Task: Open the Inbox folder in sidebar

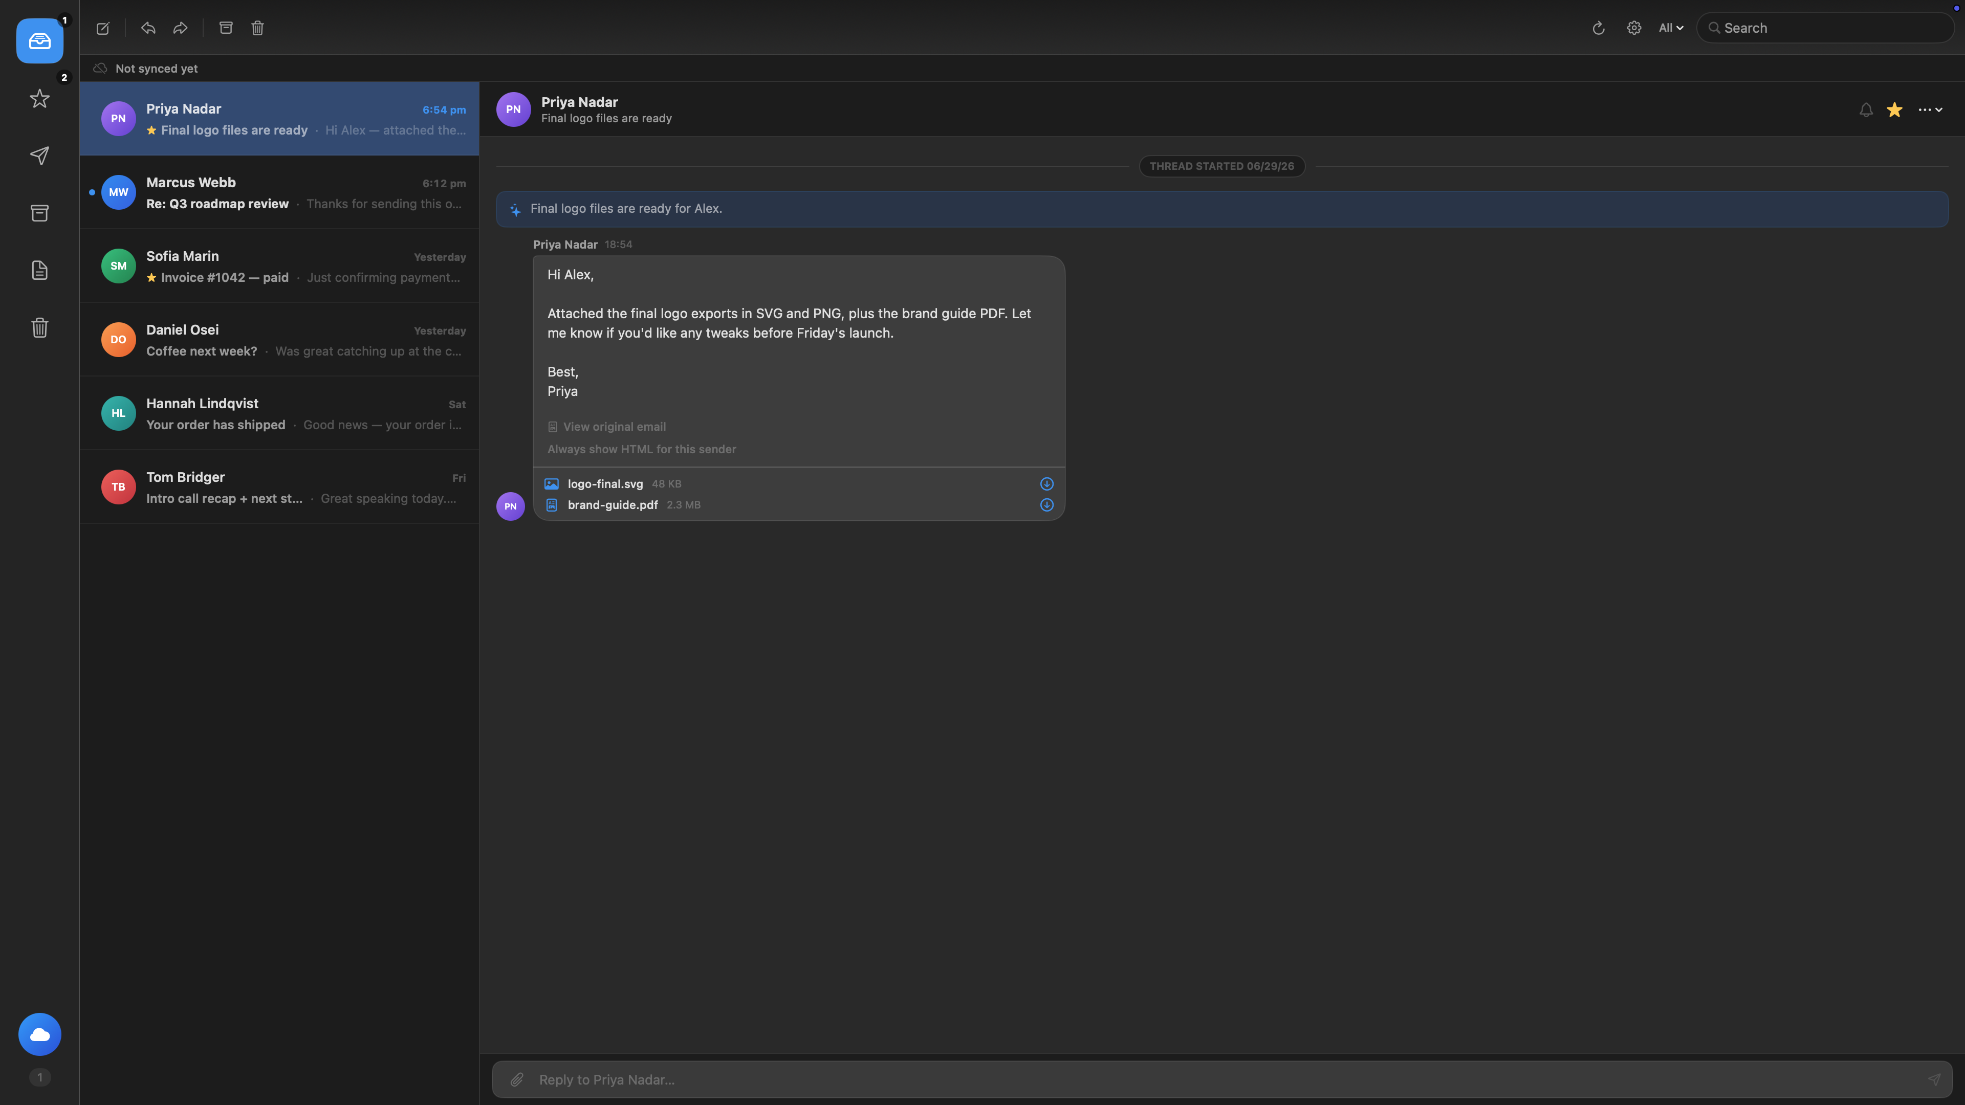Action: click(40, 41)
